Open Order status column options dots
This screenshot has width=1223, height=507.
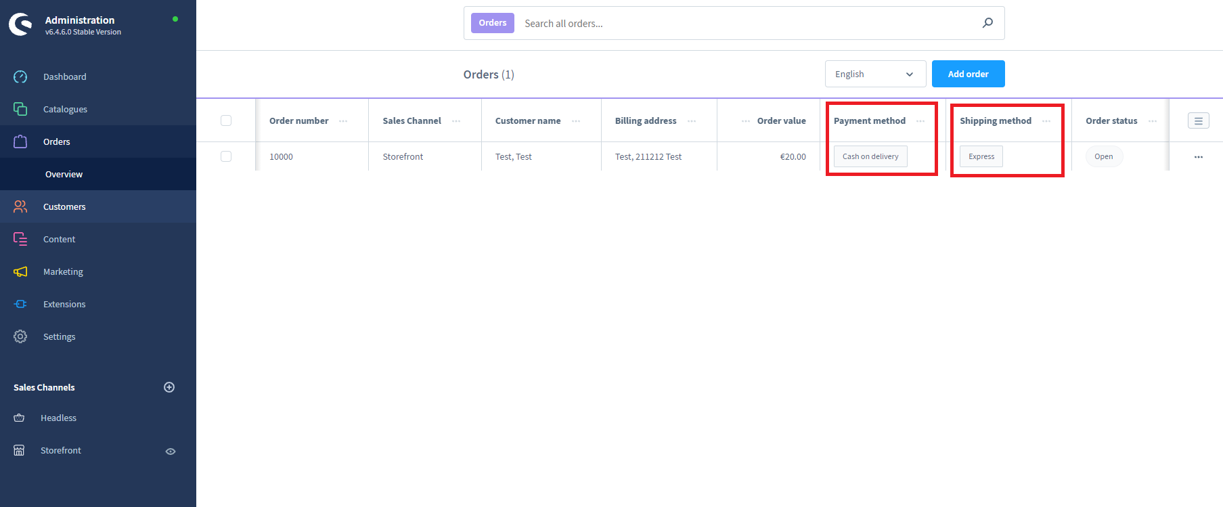coord(1153,121)
